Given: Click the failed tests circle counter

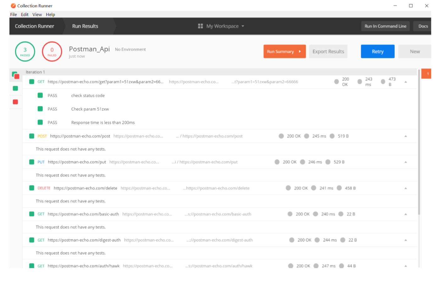Looking at the screenshot, I should click(x=52, y=52).
